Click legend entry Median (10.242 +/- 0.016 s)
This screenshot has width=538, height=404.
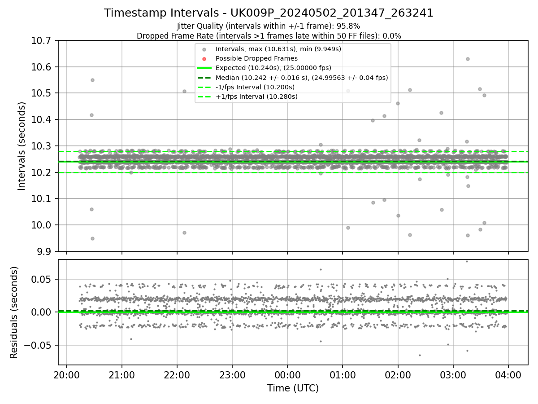click(x=302, y=78)
